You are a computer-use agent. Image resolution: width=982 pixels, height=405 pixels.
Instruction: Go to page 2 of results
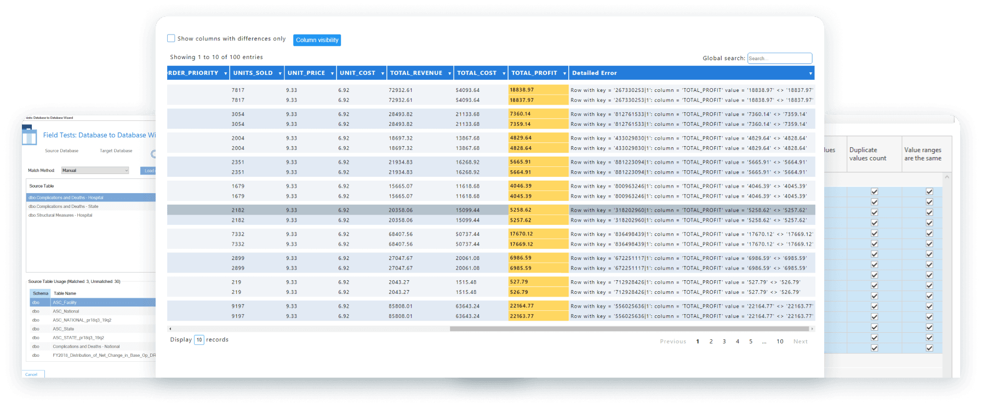[x=711, y=342]
